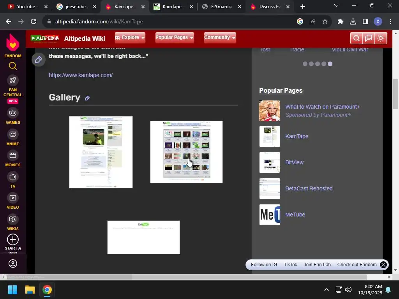Click the Fandom flame logo
Image resolution: width=399 pixels, height=299 pixels.
click(13, 42)
